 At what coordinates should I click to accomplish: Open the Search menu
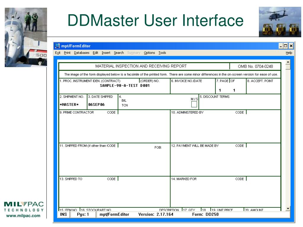(x=119, y=53)
